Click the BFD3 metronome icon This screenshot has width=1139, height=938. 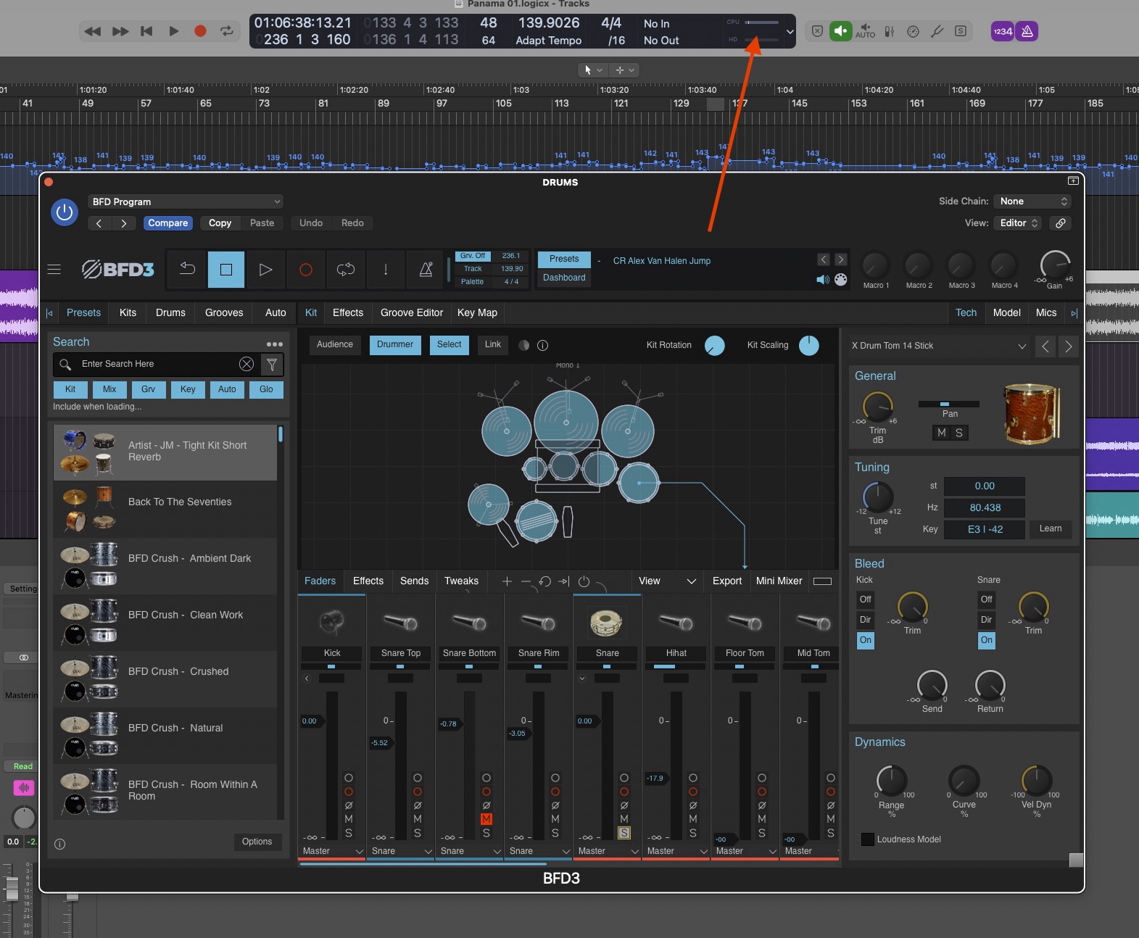coord(426,270)
